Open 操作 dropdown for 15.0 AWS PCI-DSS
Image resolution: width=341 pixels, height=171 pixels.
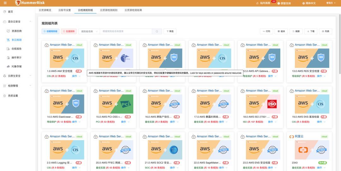(x=125, y=122)
